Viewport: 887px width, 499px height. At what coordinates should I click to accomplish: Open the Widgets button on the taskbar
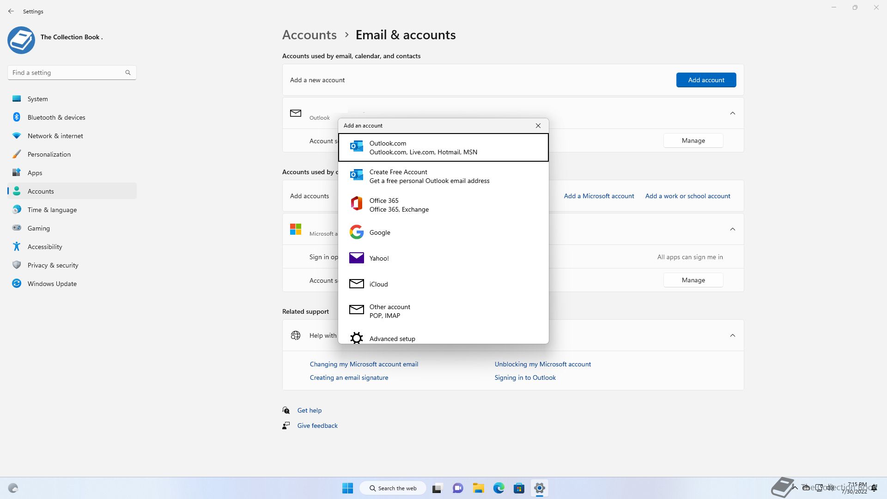pos(13,488)
